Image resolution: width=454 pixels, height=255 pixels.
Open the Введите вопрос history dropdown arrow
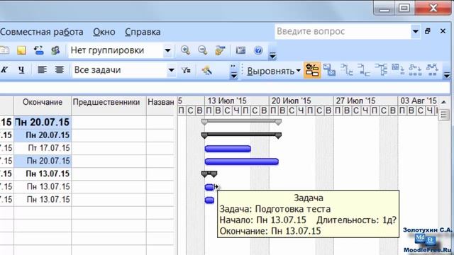point(415,31)
